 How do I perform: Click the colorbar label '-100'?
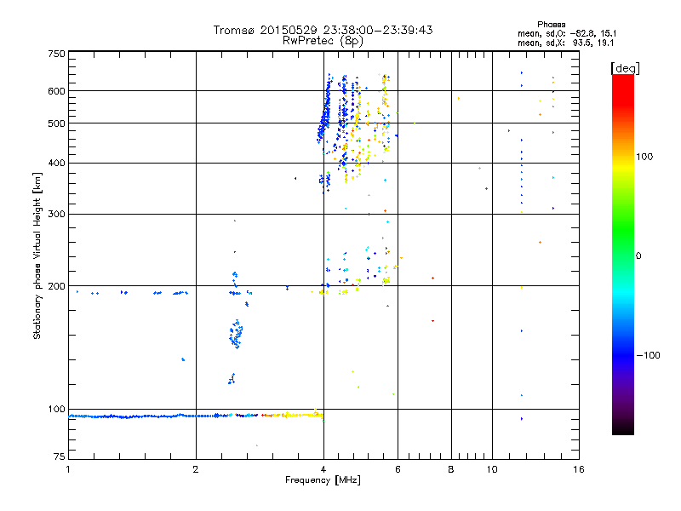point(648,355)
